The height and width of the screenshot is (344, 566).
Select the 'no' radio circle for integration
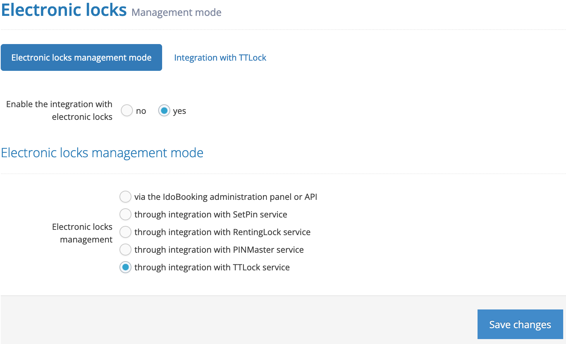coord(127,111)
